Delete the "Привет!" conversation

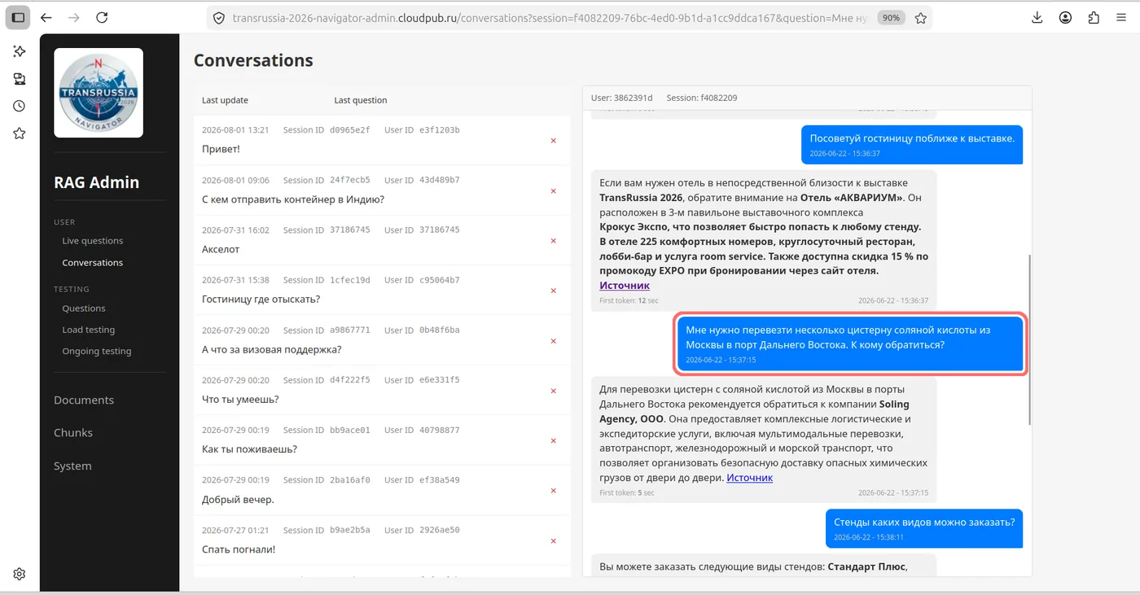(554, 141)
